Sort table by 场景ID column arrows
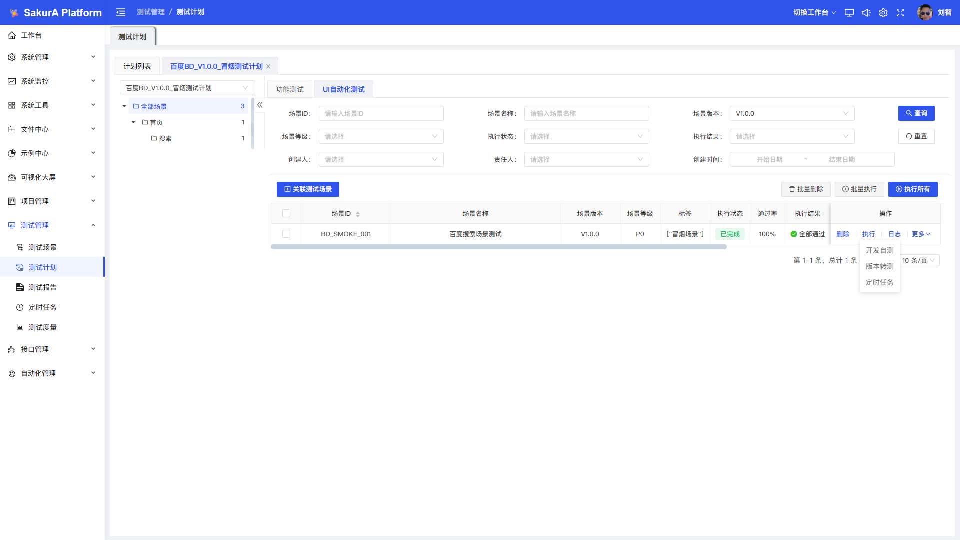Viewport: 960px width, 540px height. (358, 214)
